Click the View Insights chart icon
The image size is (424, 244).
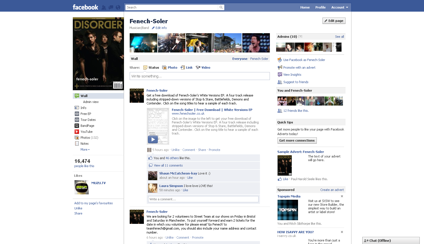click(280, 75)
